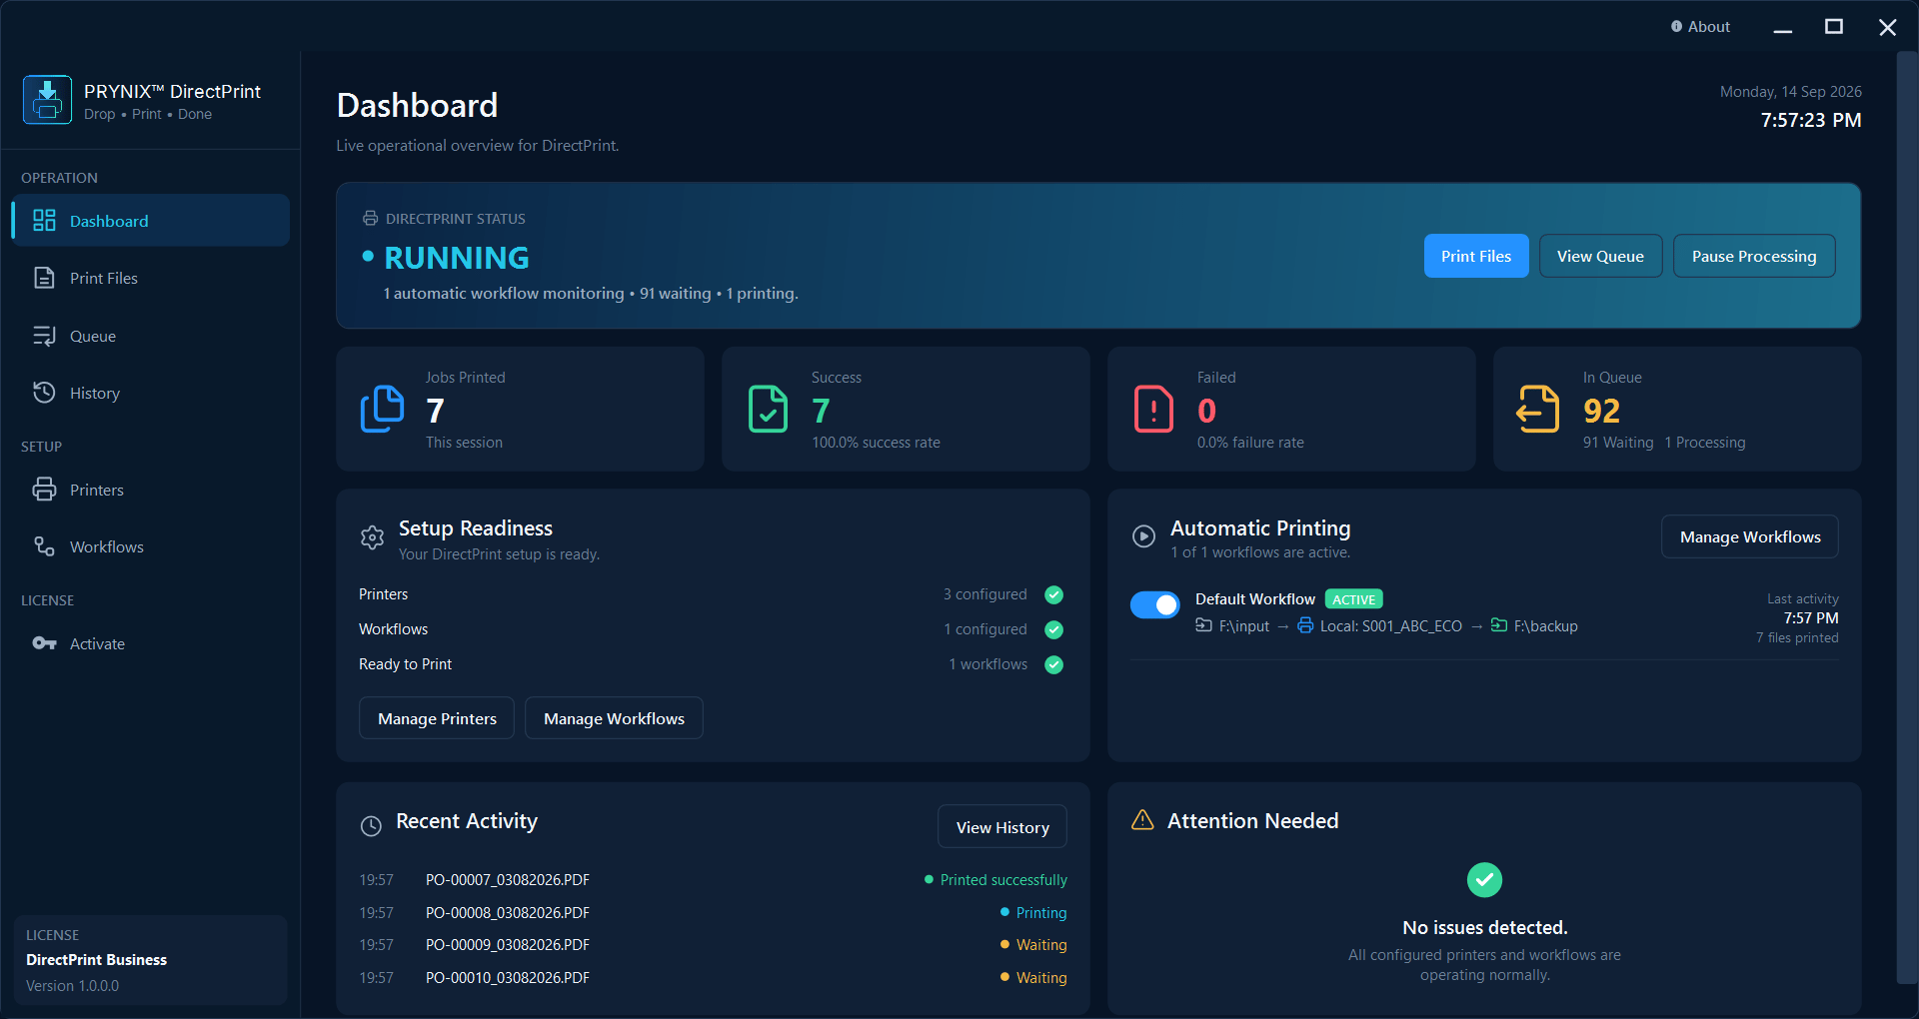Click the 'Printed successfully' status
Screen dimensions: 1919x1019
[x=1003, y=880]
